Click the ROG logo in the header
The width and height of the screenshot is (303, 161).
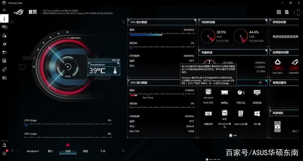19,12
